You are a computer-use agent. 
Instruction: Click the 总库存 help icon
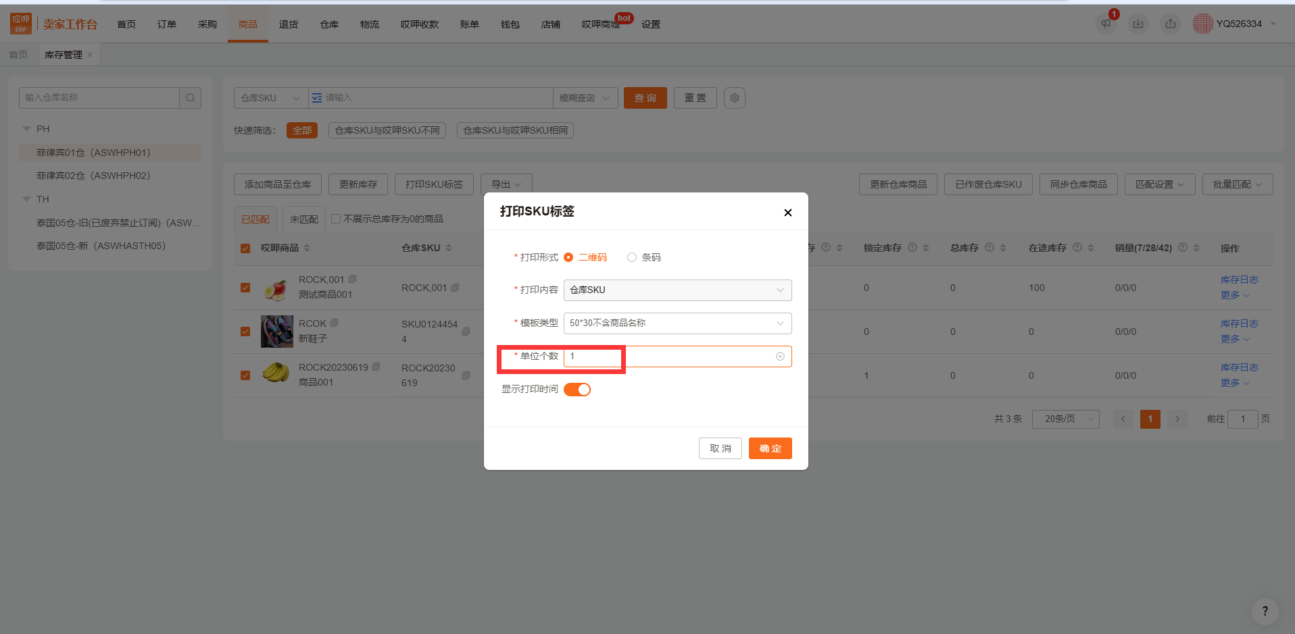click(x=989, y=247)
